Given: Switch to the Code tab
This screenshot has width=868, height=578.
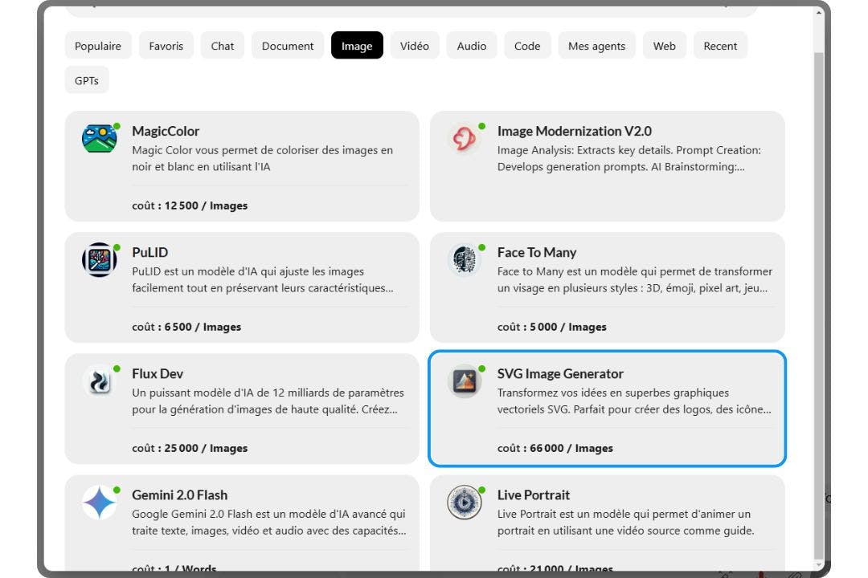Looking at the screenshot, I should coord(527,46).
